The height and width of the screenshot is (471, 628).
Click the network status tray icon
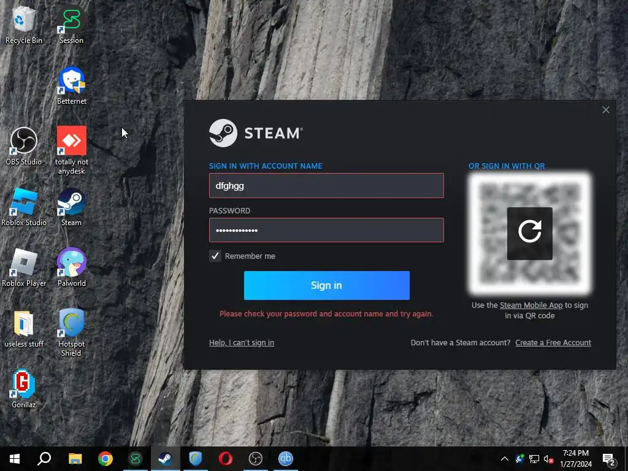point(534,459)
